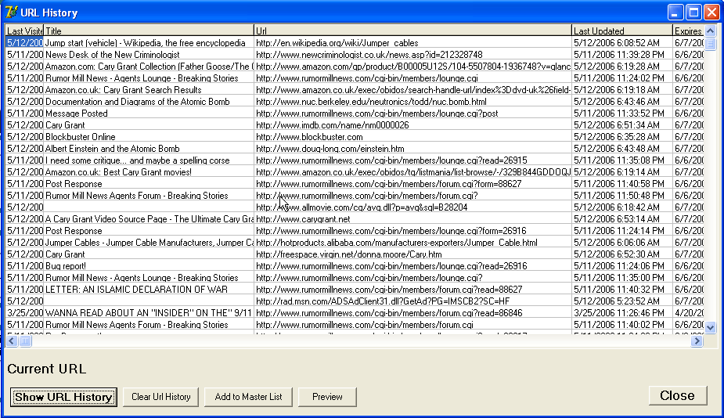Screen dimensions: 724x418
Task: Add selection to Master List
Action: pyautogui.click(x=248, y=397)
